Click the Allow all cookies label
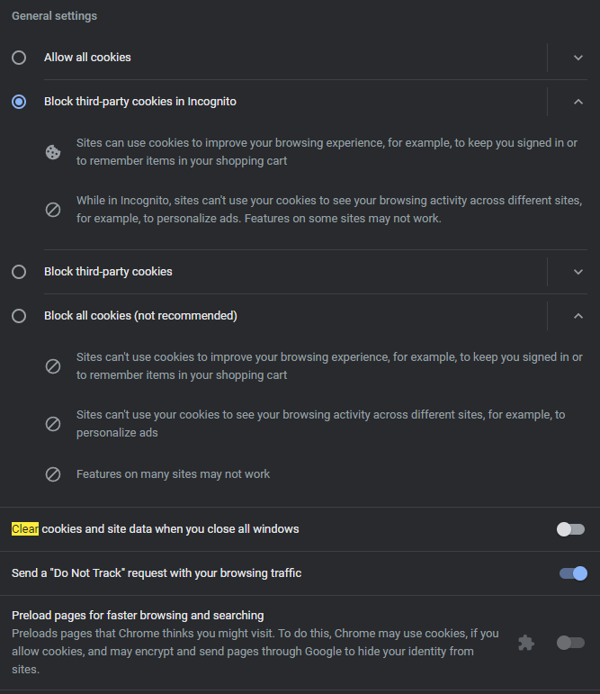Viewport: 600px width, 694px height. (x=87, y=58)
